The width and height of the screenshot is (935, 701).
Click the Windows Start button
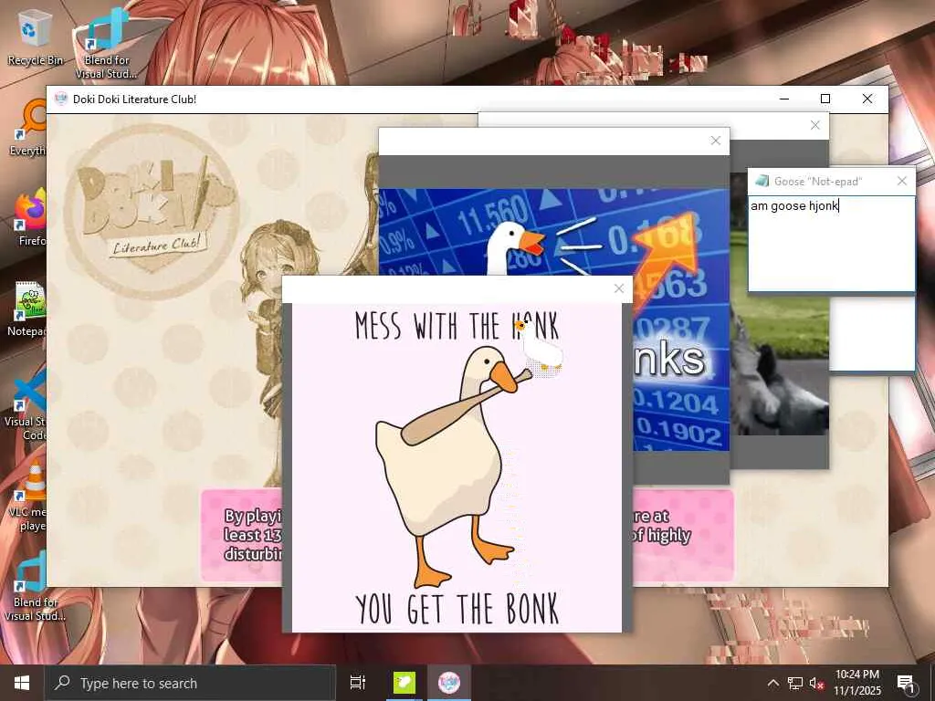(22, 683)
